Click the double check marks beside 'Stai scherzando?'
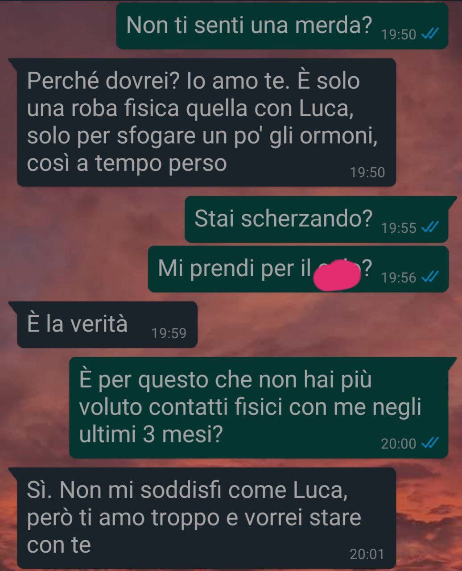Image resolution: width=462 pixels, height=571 pixels. click(430, 228)
